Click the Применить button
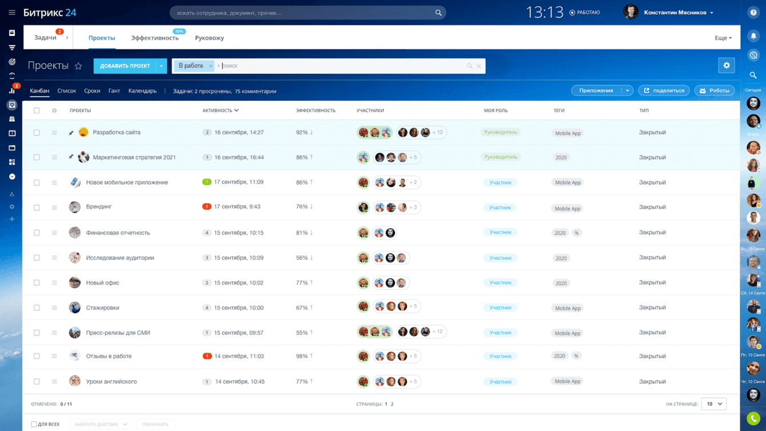 [155, 424]
